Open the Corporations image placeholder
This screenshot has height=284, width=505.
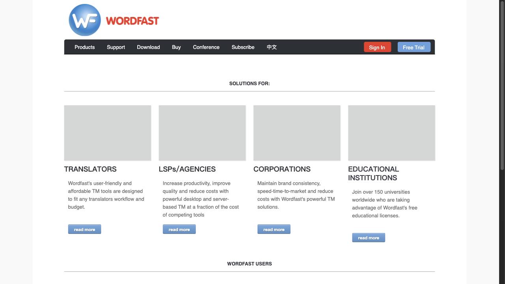pos(297,133)
